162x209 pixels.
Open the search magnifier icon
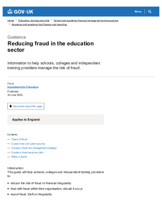click(x=150, y=12)
